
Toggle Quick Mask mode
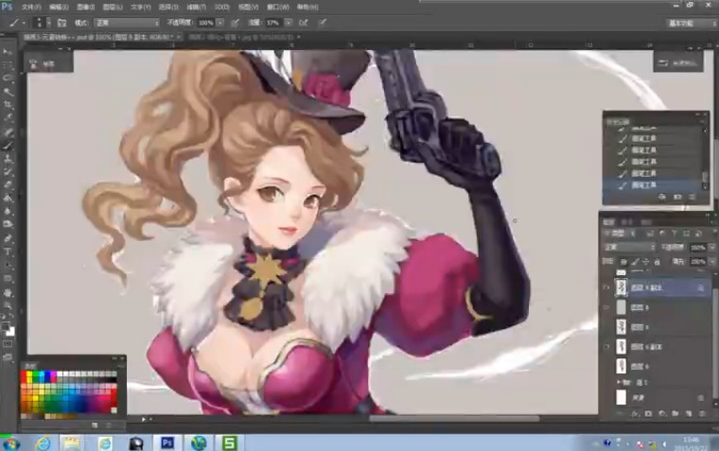(x=8, y=344)
